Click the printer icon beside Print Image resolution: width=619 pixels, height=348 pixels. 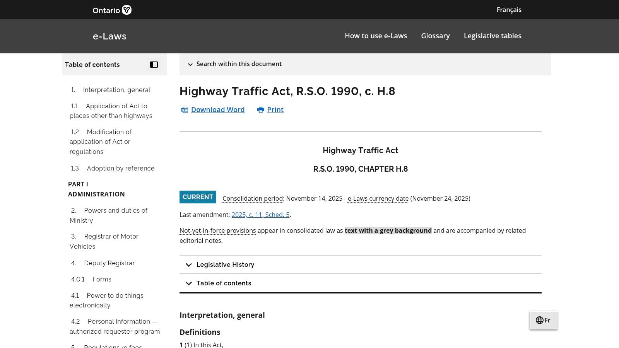click(261, 110)
